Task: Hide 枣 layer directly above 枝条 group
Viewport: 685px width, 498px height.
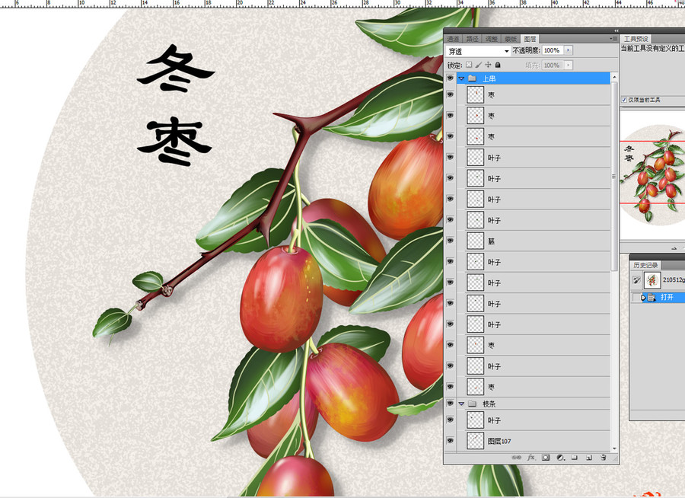Action: pyautogui.click(x=450, y=387)
